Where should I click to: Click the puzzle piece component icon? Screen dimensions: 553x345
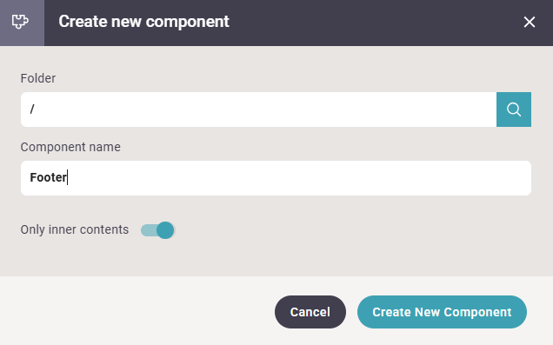20,22
